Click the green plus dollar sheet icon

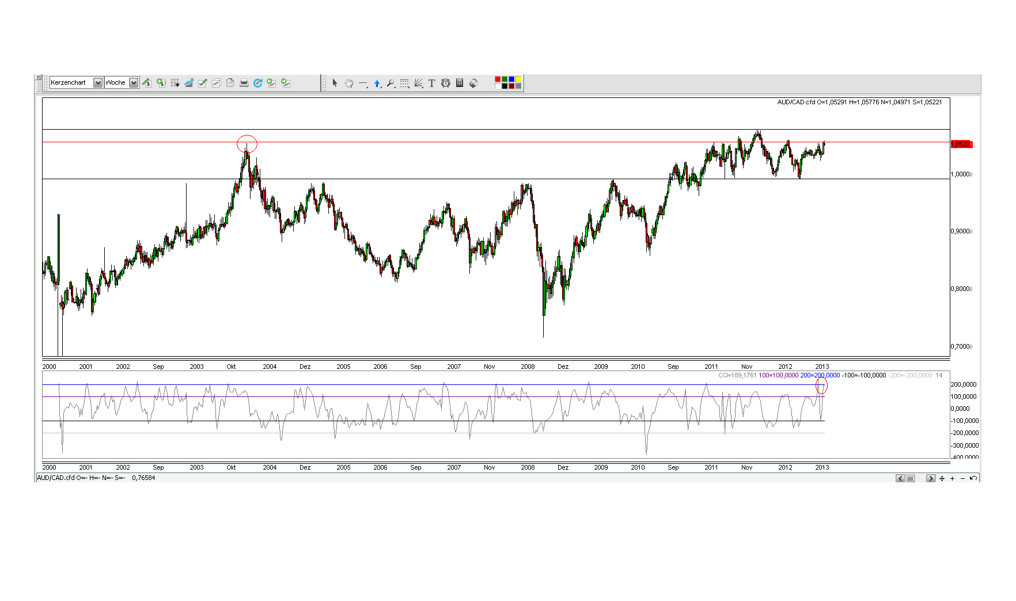pos(161,83)
